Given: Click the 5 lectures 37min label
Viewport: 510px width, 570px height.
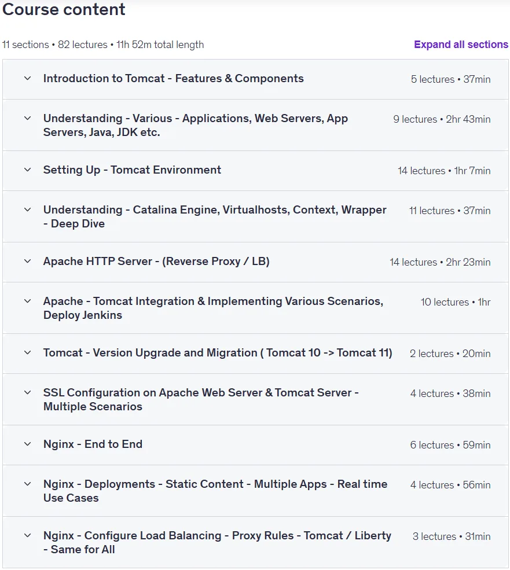Looking at the screenshot, I should (x=451, y=79).
